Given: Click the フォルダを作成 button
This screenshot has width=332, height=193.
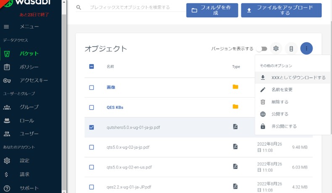Looking at the screenshot, I should tap(212, 10).
